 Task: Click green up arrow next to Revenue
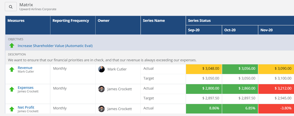click(x=12, y=69)
